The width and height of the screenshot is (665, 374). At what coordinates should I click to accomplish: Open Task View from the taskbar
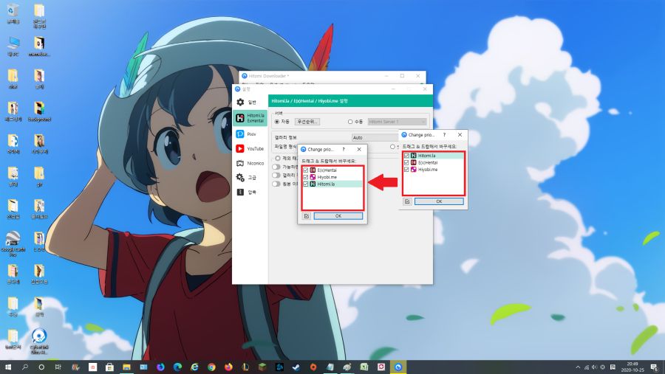[x=58, y=367]
